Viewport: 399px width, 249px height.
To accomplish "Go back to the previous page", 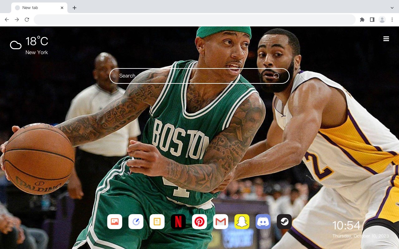I will coord(7,20).
